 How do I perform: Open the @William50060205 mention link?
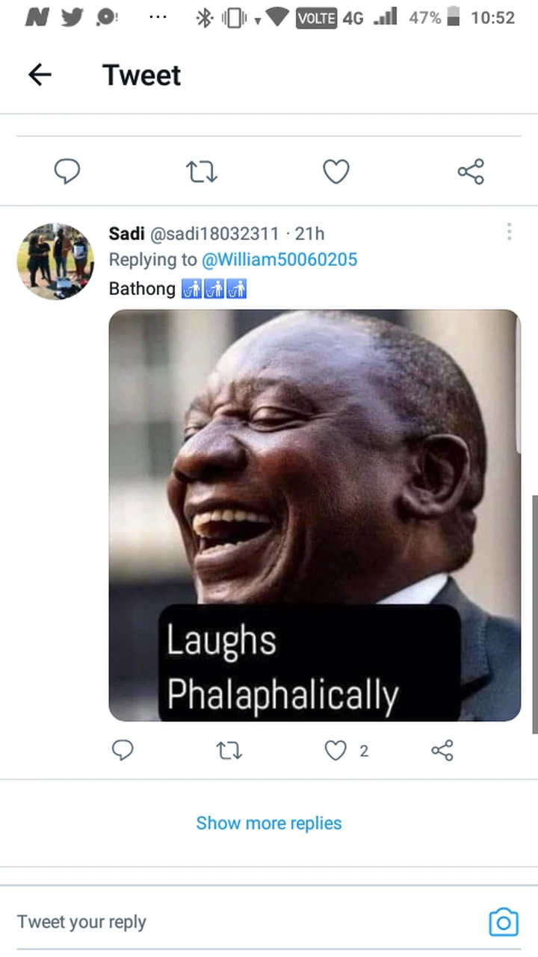[x=279, y=260]
